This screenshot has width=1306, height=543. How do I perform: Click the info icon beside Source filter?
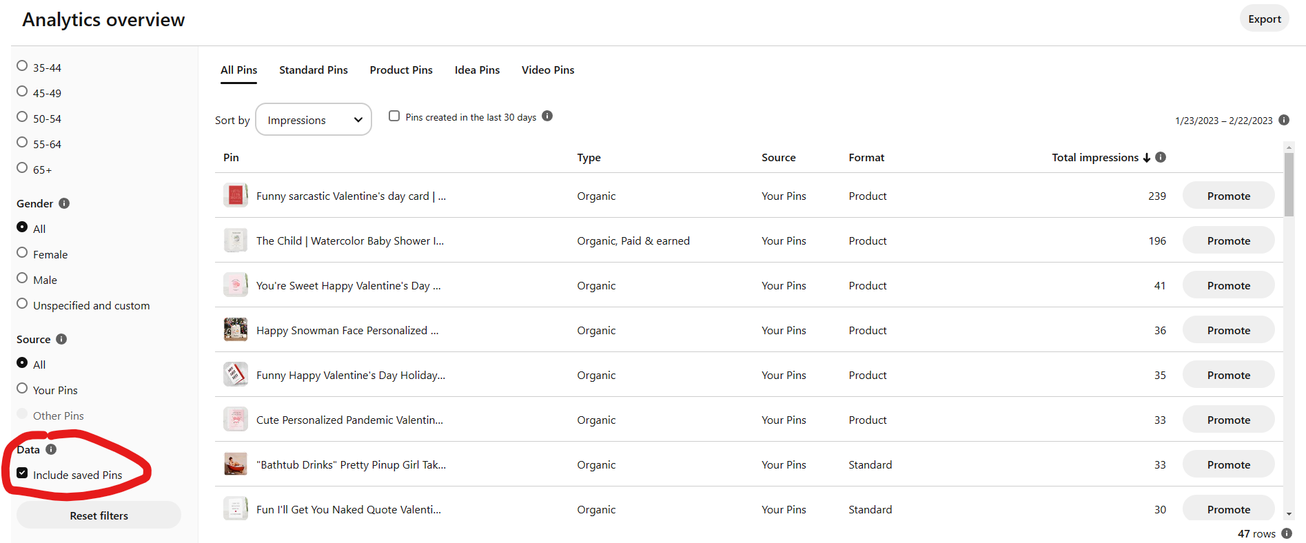pyautogui.click(x=61, y=339)
